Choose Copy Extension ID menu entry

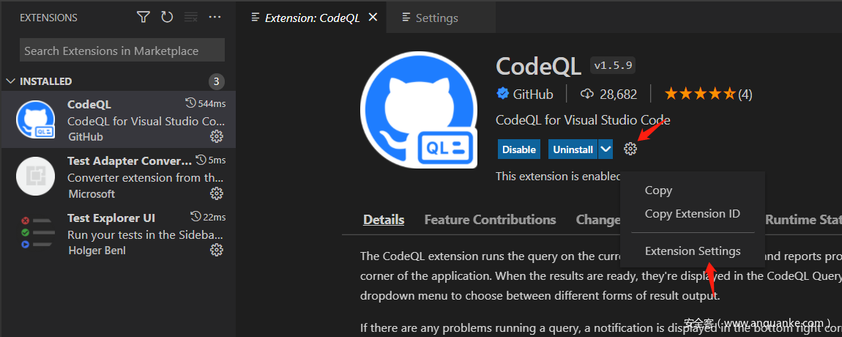point(693,213)
